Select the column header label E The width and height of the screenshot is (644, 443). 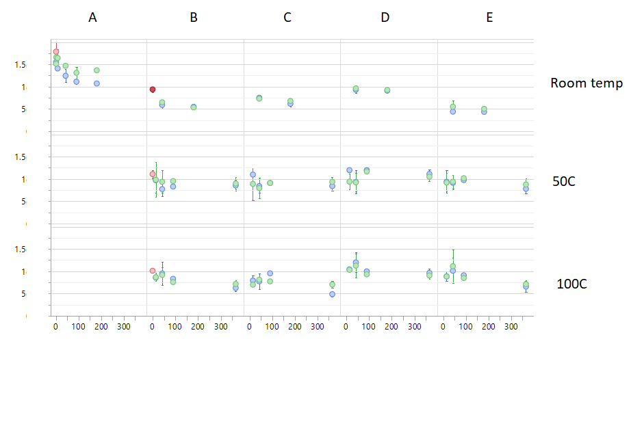[x=489, y=17]
